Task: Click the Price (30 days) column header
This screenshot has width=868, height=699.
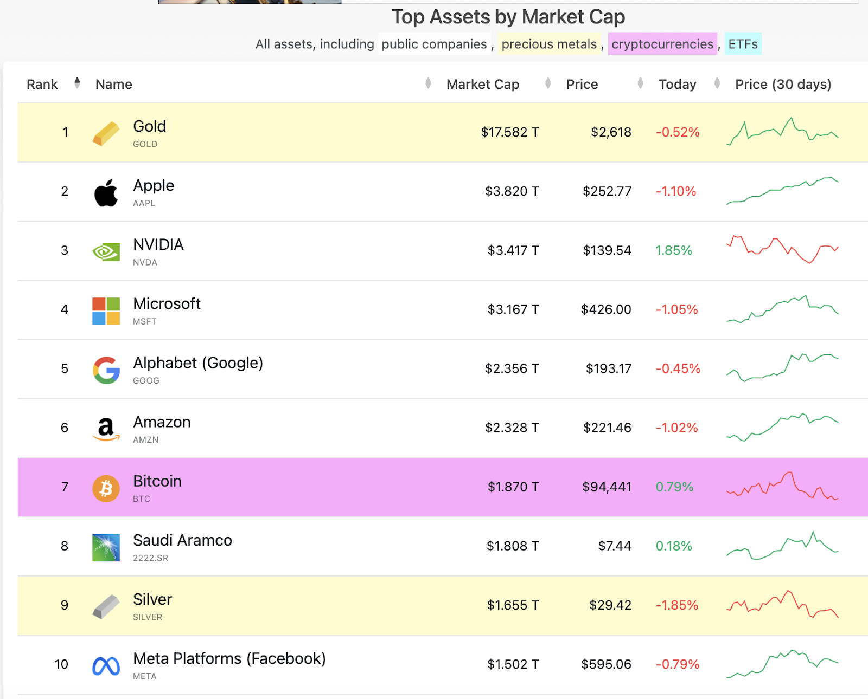Action: (783, 85)
